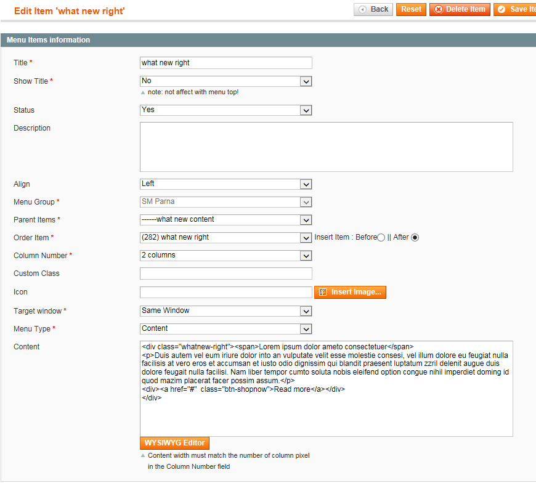Click the image icon on Insert Image button
536x483 pixels.
point(323,292)
